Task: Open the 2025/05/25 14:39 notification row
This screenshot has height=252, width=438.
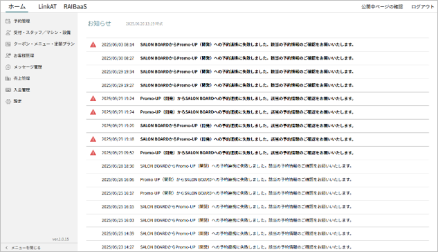Action: tap(257, 233)
